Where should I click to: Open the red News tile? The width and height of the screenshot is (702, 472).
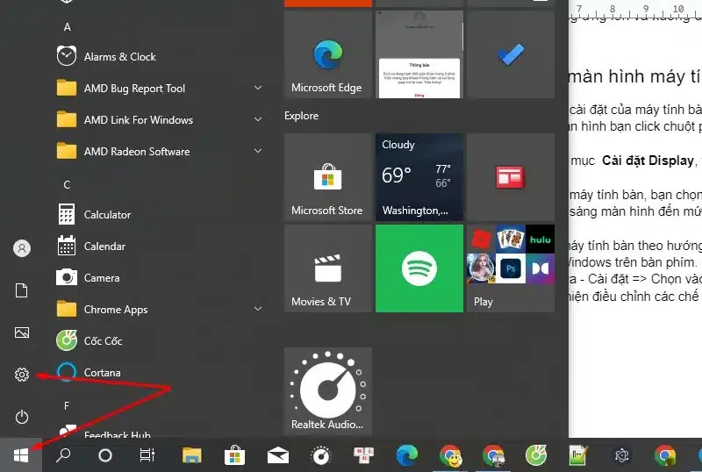[511, 177]
